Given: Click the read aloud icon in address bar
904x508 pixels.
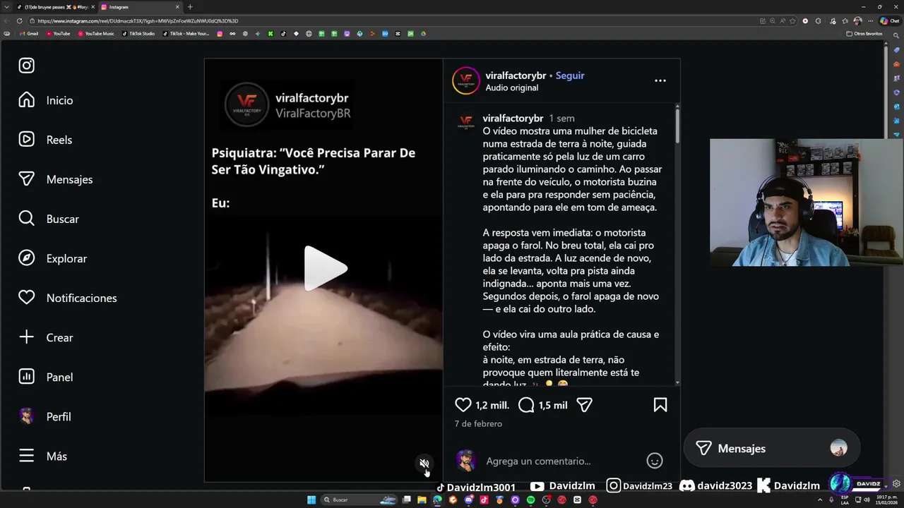Looking at the screenshot, I should (783, 21).
